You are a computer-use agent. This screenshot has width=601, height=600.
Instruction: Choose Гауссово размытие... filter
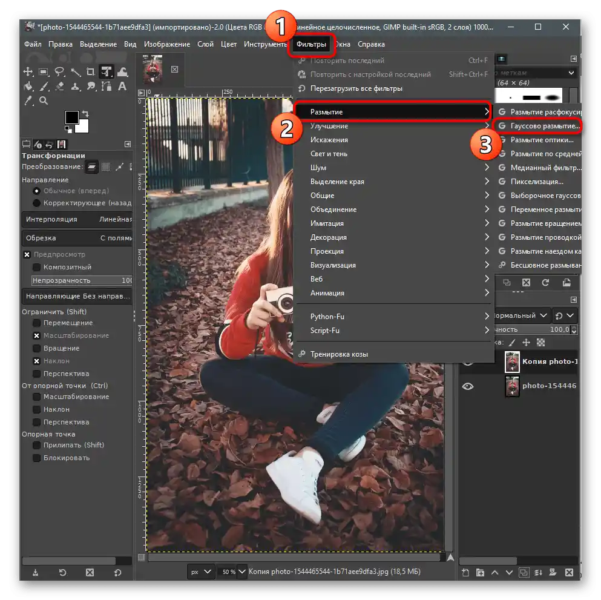click(540, 126)
